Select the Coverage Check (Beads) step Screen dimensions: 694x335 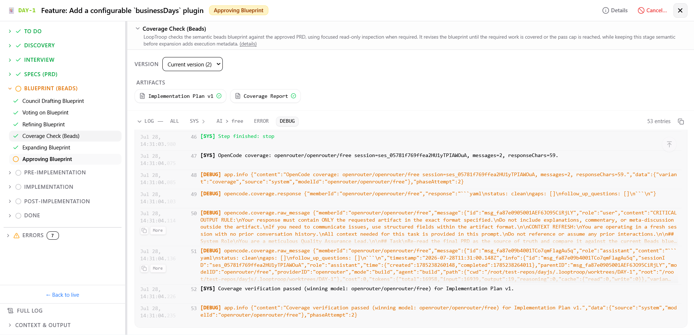tap(65, 136)
